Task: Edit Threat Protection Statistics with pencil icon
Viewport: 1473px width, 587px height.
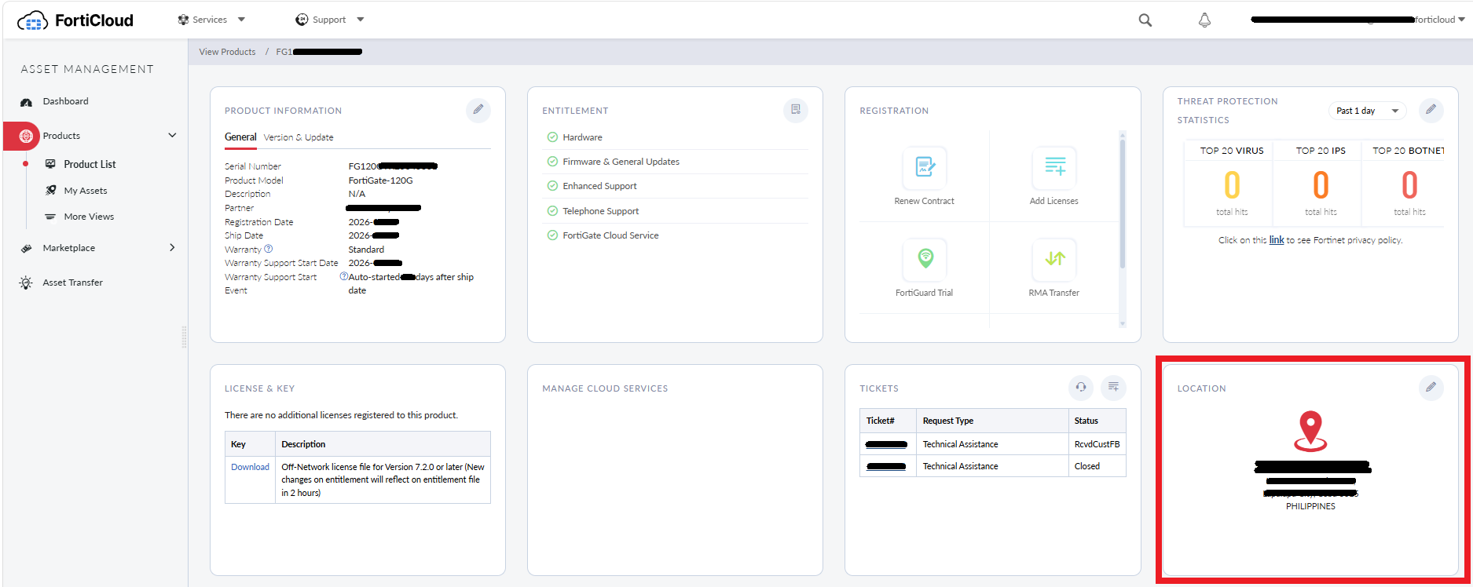Action: [x=1431, y=110]
